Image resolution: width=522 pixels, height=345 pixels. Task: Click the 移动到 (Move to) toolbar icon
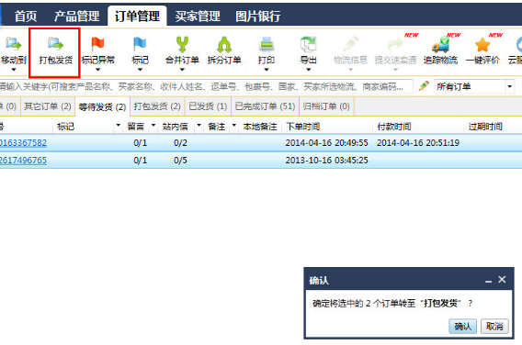[x=13, y=44]
